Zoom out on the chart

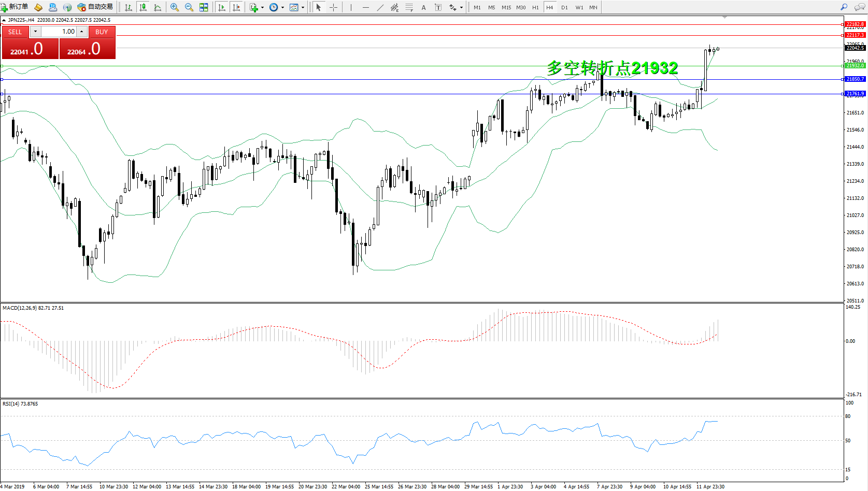click(189, 7)
